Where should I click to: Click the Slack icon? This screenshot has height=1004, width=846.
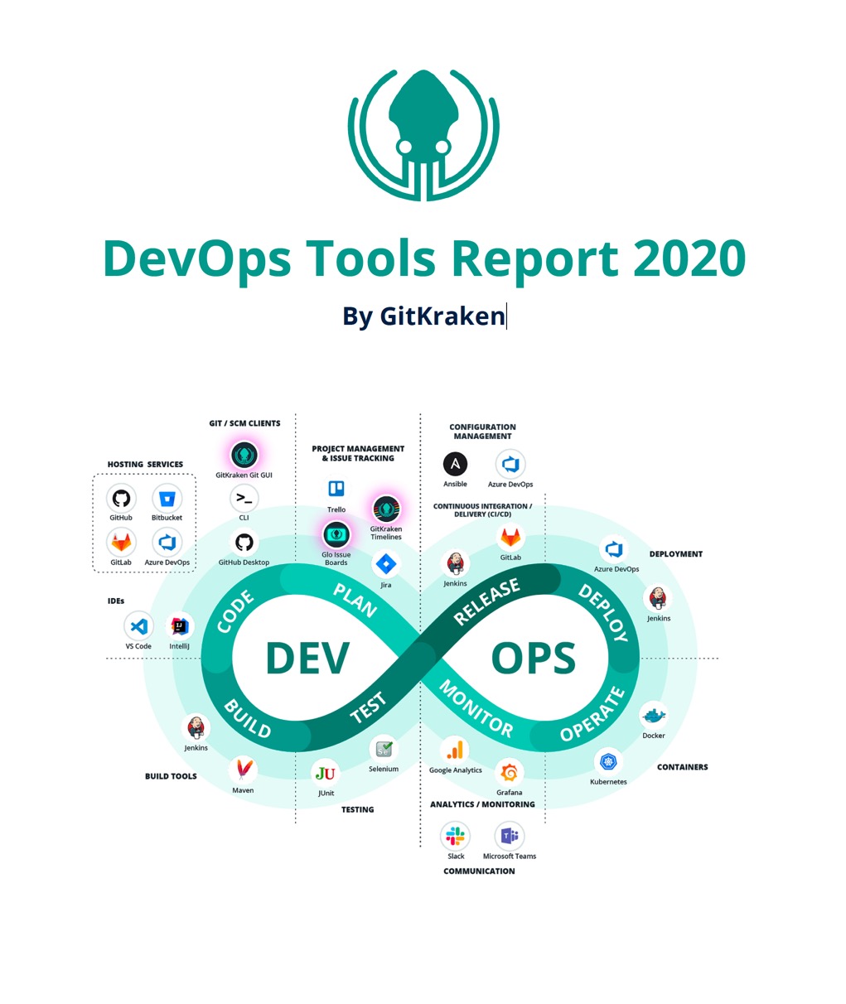point(456,836)
